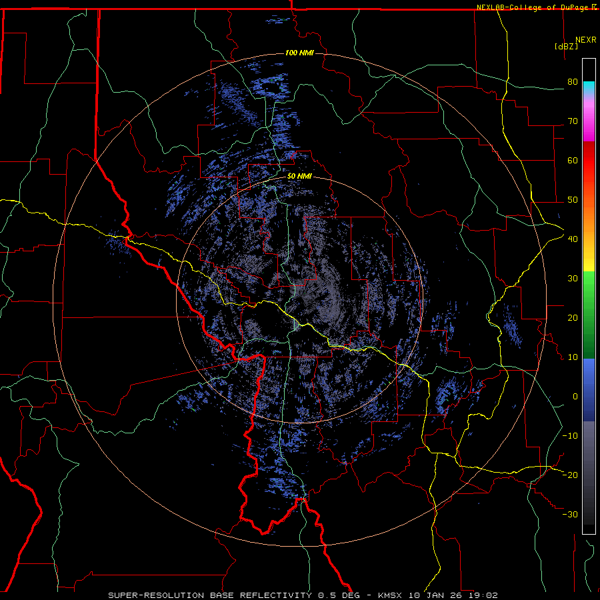Click the 60 dBZ scale tick label

[573, 160]
